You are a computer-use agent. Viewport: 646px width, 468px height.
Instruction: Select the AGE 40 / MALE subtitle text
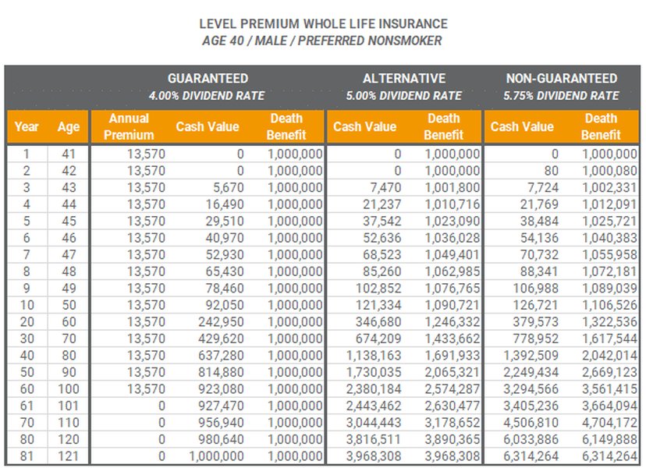click(323, 41)
